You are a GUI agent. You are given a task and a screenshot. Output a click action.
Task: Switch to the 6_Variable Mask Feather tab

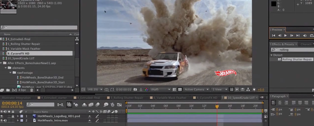point(170,98)
